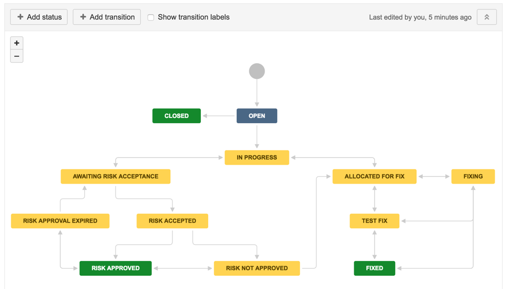Select the OPEN status node

coord(257,116)
